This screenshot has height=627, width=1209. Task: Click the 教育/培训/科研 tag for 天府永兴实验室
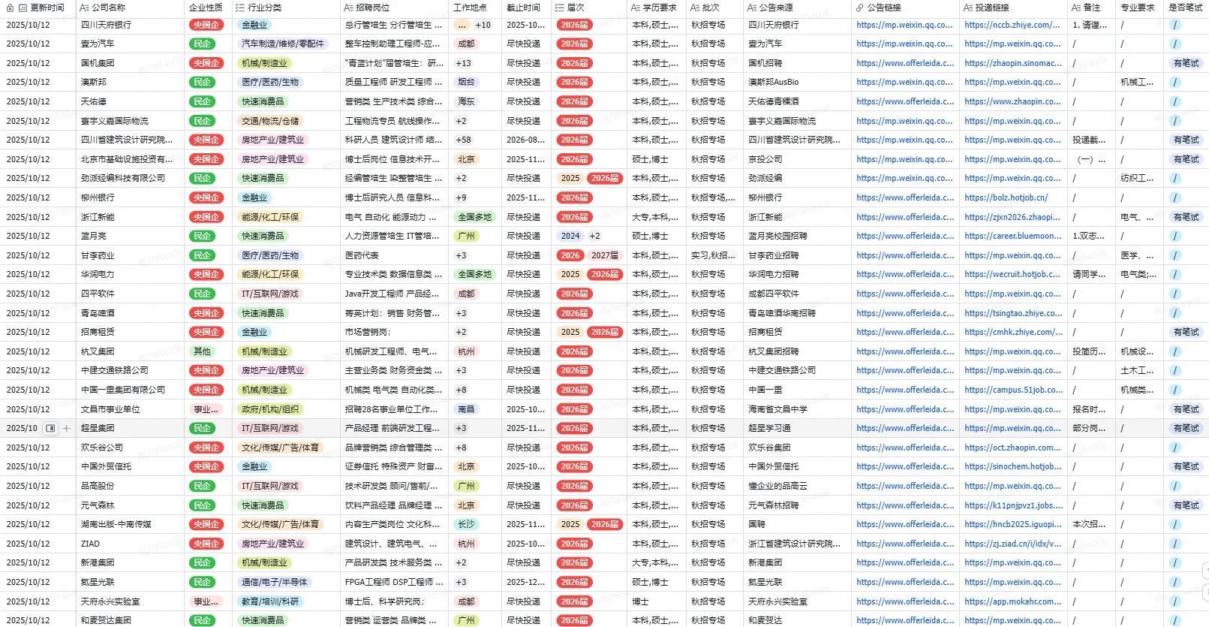(x=270, y=601)
